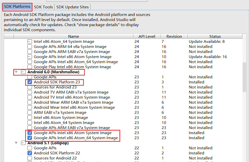Click the Not installed status of Google Play Intel x86 Atom
Screen dimensions: 249x162
coord(200,67)
